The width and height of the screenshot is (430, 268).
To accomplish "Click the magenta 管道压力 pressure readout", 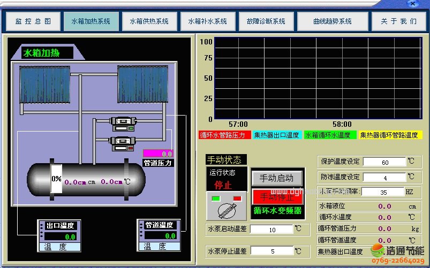I will 158,154.
